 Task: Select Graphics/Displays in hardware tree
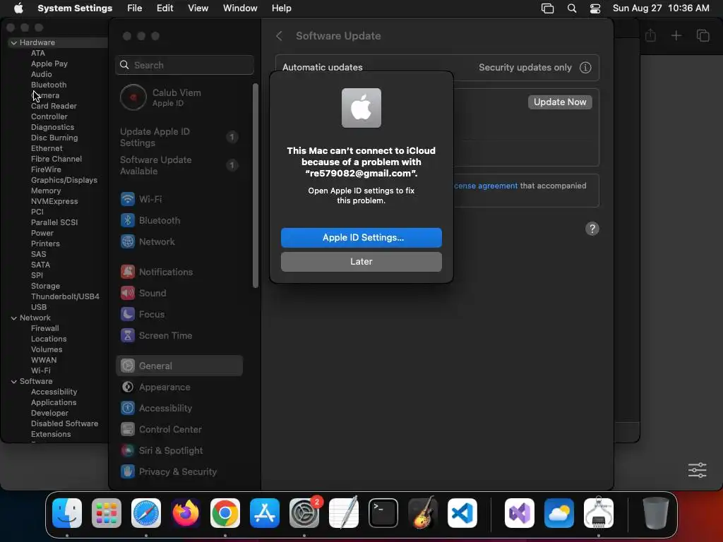click(x=64, y=180)
